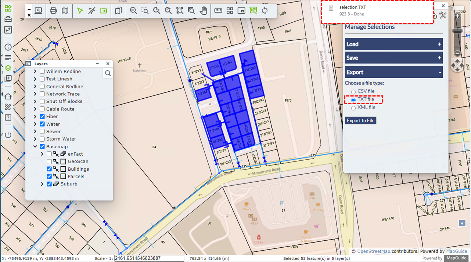The width and height of the screenshot is (471, 262).
Task: Click the Refresh map icon
Action: pyautogui.click(x=265, y=11)
